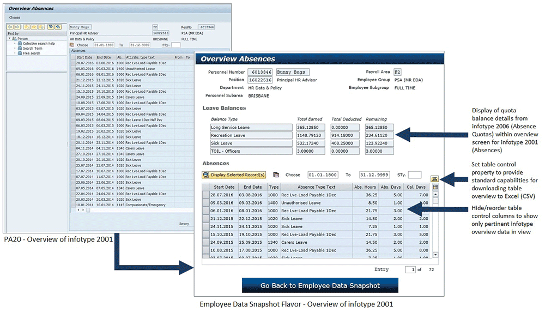Select the row selector for 28.07.2016 absence in snapshot
545x324 pixels.
click(x=206, y=195)
